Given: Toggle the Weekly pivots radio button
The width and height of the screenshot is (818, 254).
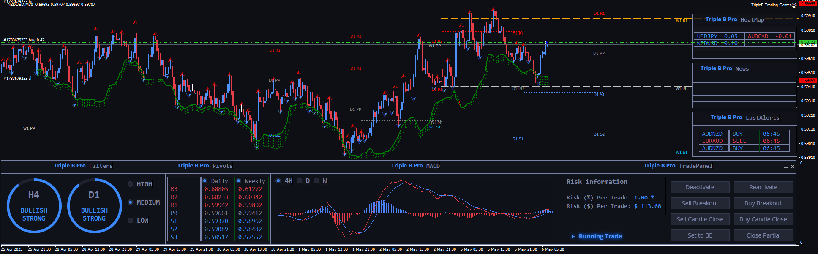Looking at the screenshot, I should coord(239,181).
